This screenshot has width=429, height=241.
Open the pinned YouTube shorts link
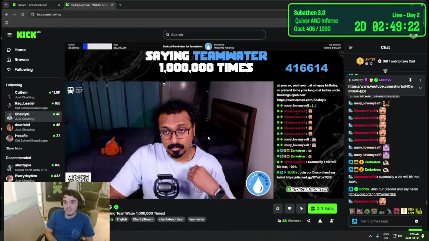[381, 89]
